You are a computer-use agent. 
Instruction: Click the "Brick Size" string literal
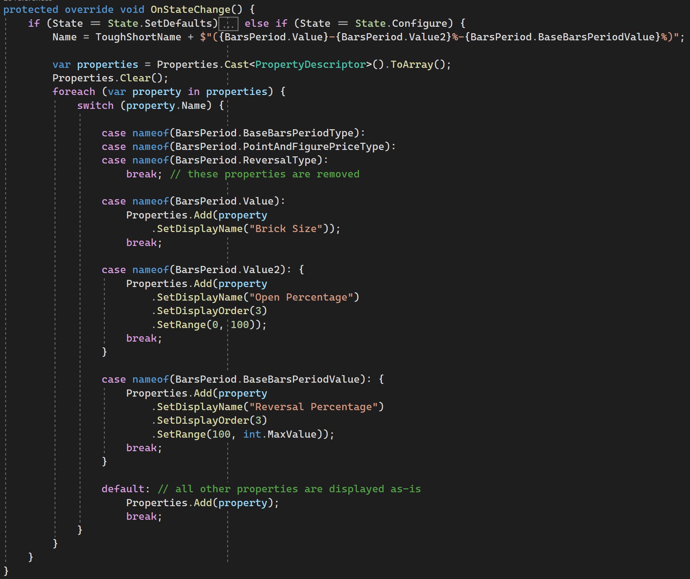(x=286, y=229)
